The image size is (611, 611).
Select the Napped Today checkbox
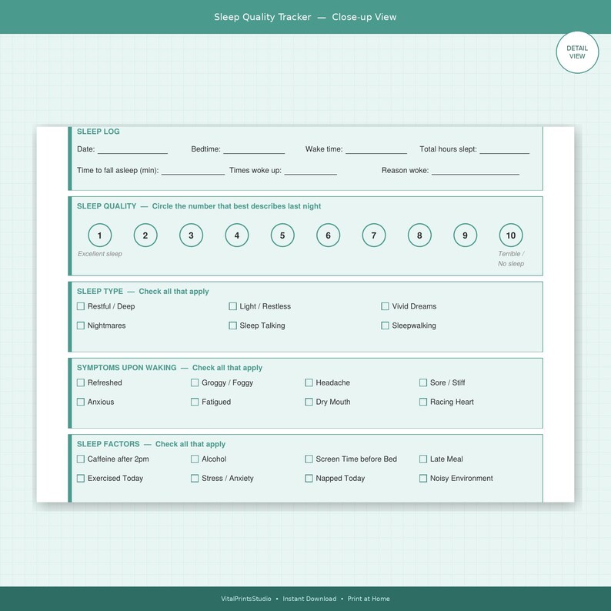(x=309, y=478)
